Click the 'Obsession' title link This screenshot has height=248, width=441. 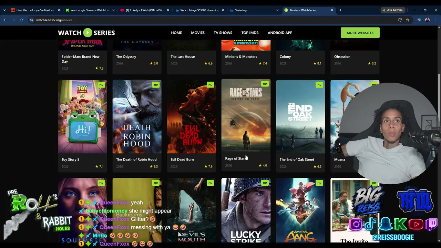point(342,56)
